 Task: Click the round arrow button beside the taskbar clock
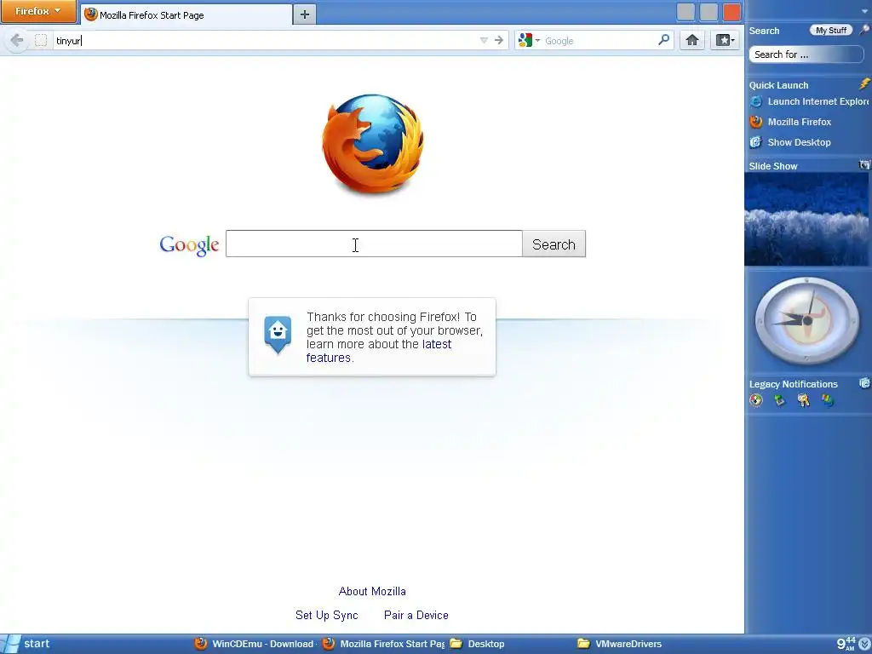(x=864, y=644)
